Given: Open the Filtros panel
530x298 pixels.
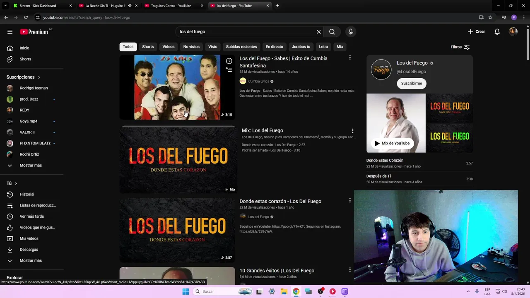Looking at the screenshot, I should tap(460, 47).
